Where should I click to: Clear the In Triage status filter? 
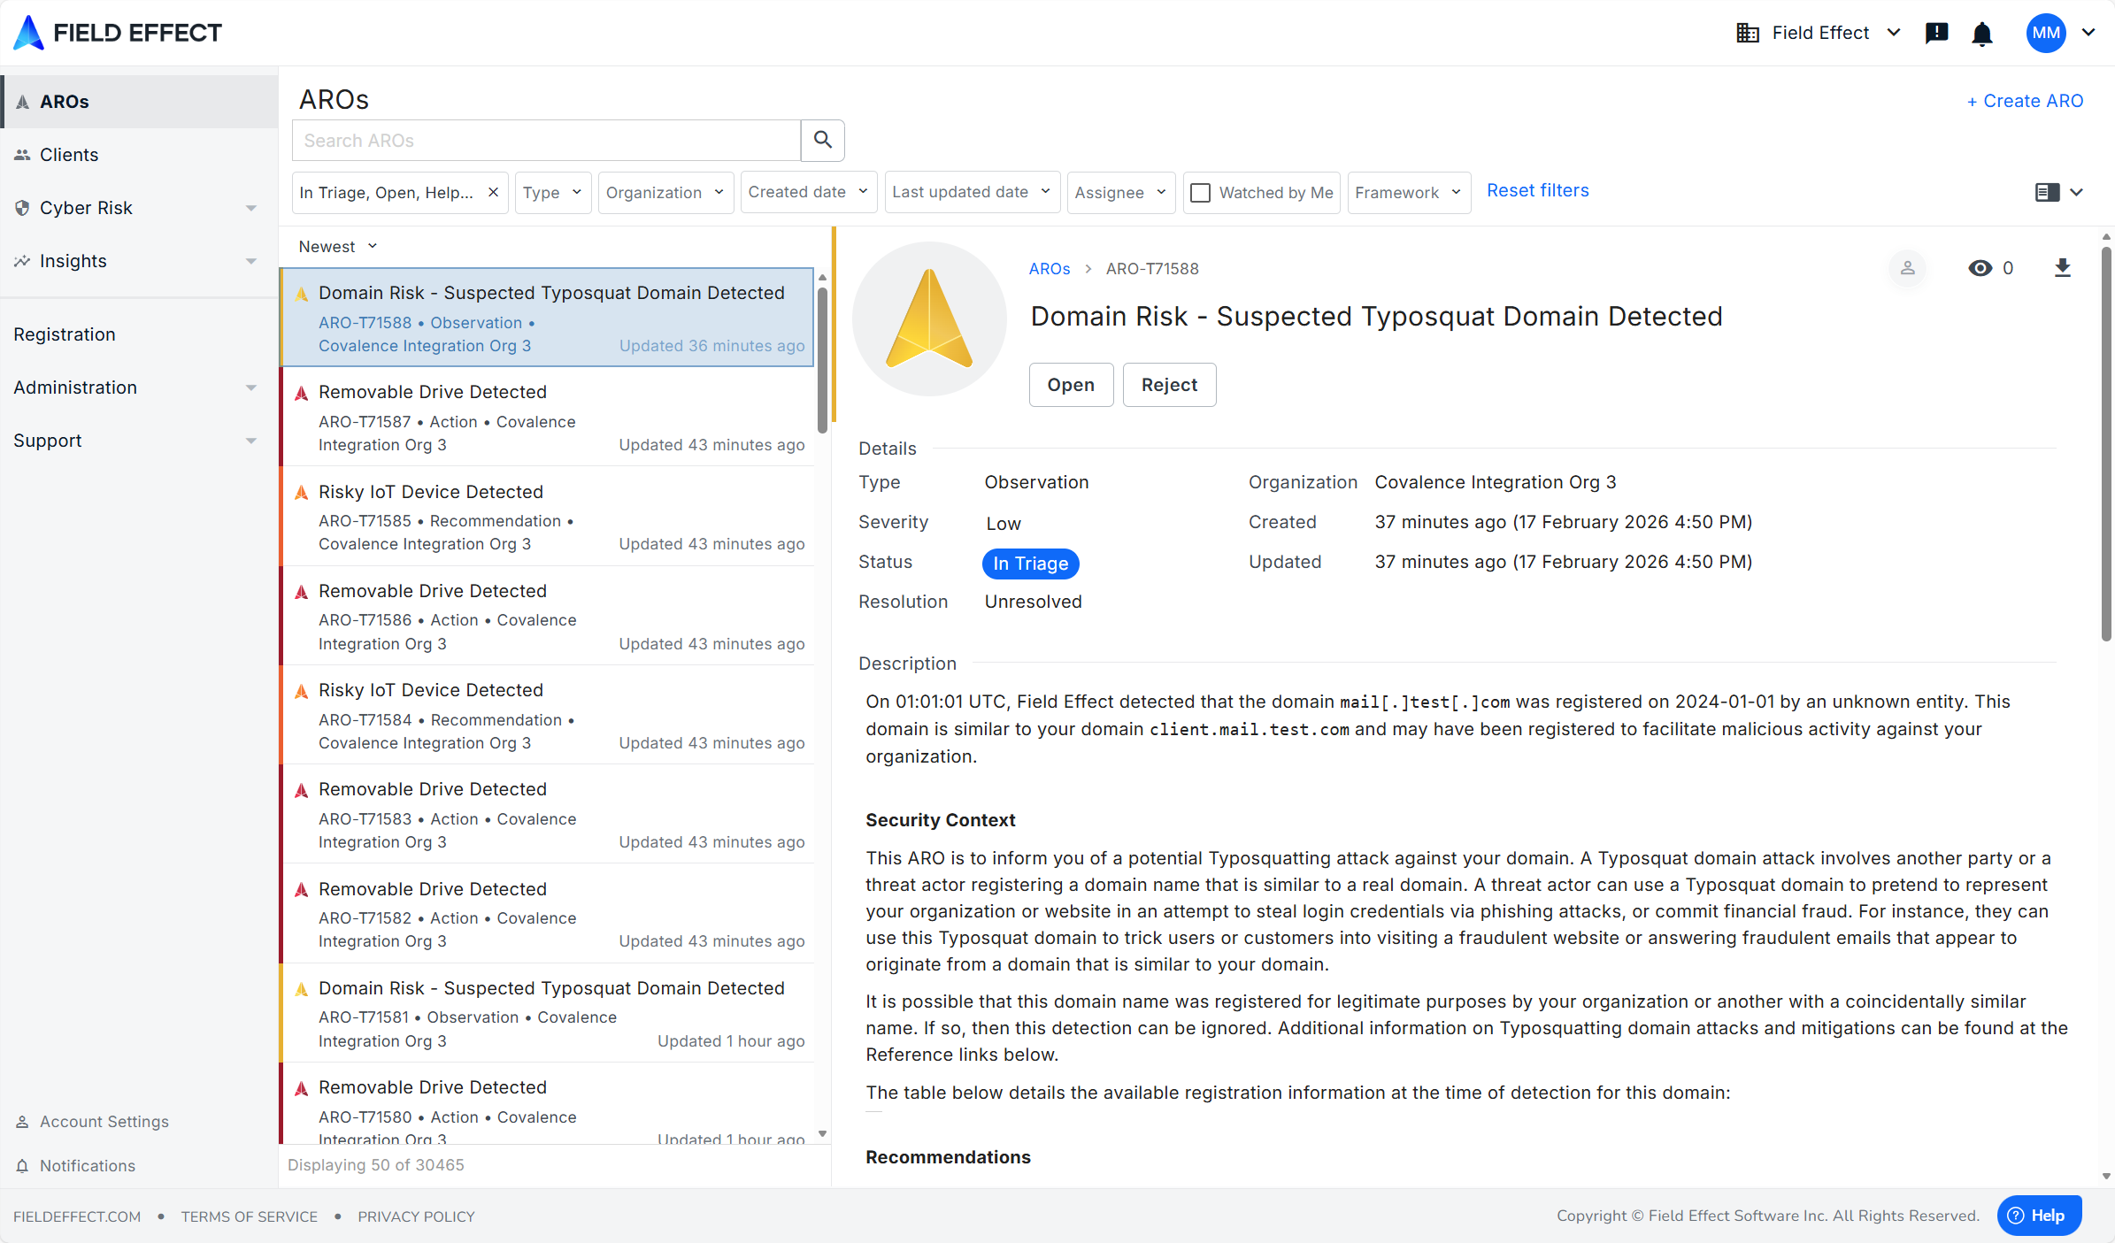click(493, 192)
